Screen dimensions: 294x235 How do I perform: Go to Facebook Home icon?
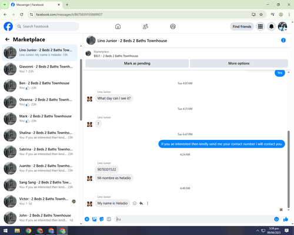click(118, 26)
